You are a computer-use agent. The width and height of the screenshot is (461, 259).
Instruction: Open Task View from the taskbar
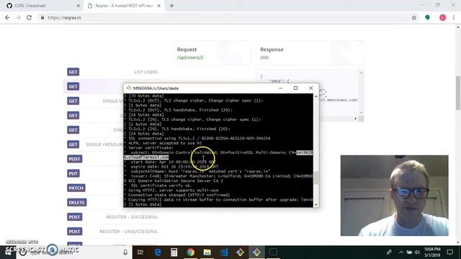140,253
